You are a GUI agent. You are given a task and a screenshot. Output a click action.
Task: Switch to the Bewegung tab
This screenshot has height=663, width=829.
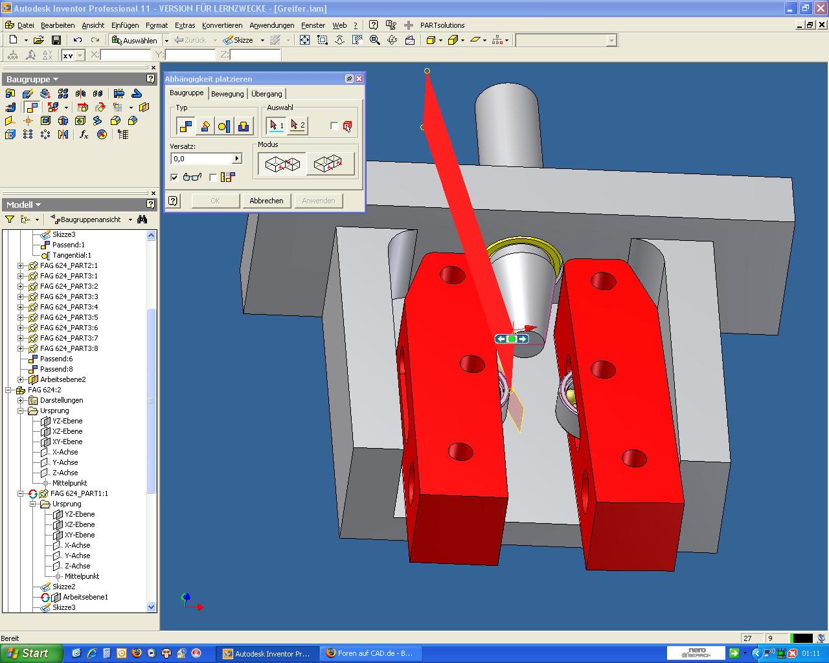227,94
